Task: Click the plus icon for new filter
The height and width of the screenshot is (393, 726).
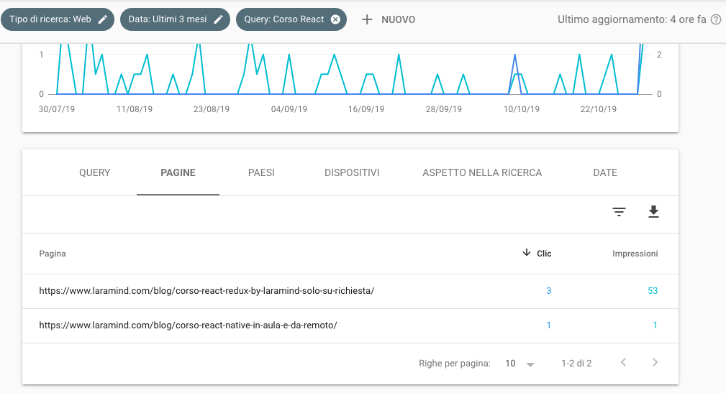Action: click(367, 19)
